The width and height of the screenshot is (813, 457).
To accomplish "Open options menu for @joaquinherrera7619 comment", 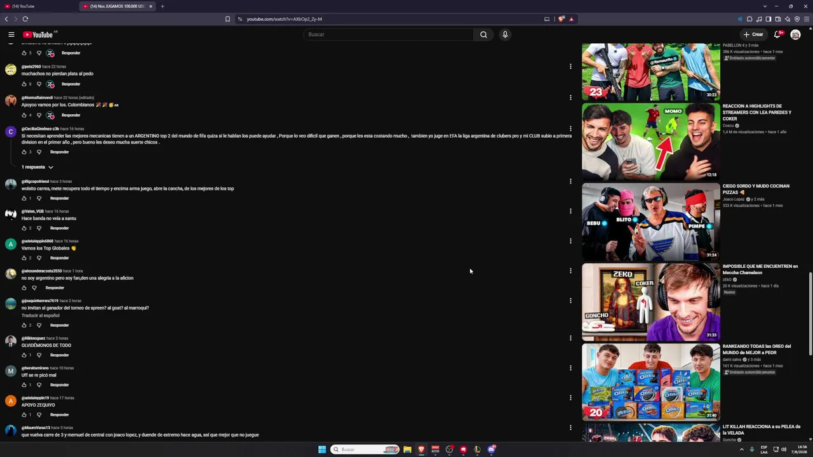I will pyautogui.click(x=570, y=301).
